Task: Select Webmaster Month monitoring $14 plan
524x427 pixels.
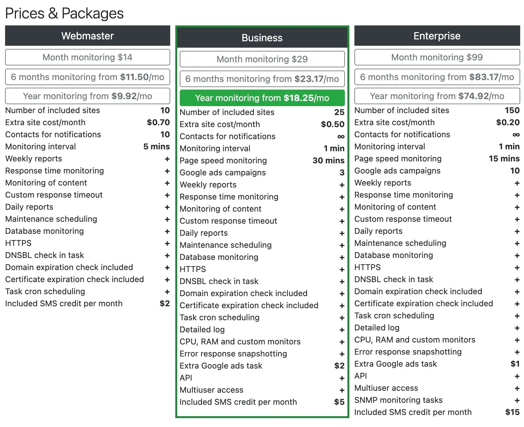Action: click(87, 57)
